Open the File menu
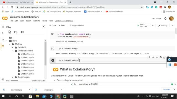Image resolution: width=177 pixels, height=99 pixels. (x=11, y=21)
